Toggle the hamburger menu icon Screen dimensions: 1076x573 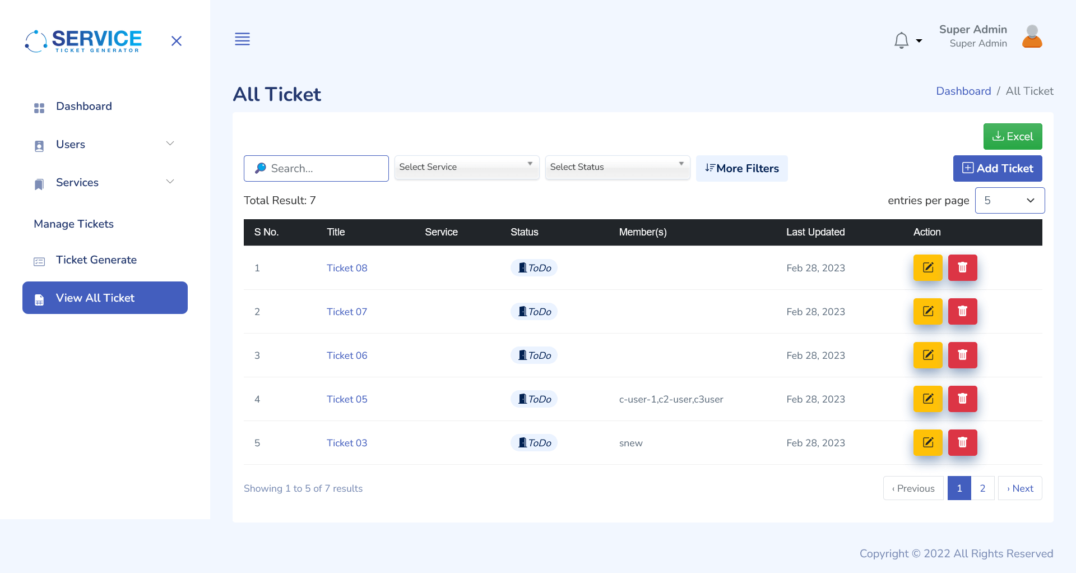pyautogui.click(x=242, y=39)
